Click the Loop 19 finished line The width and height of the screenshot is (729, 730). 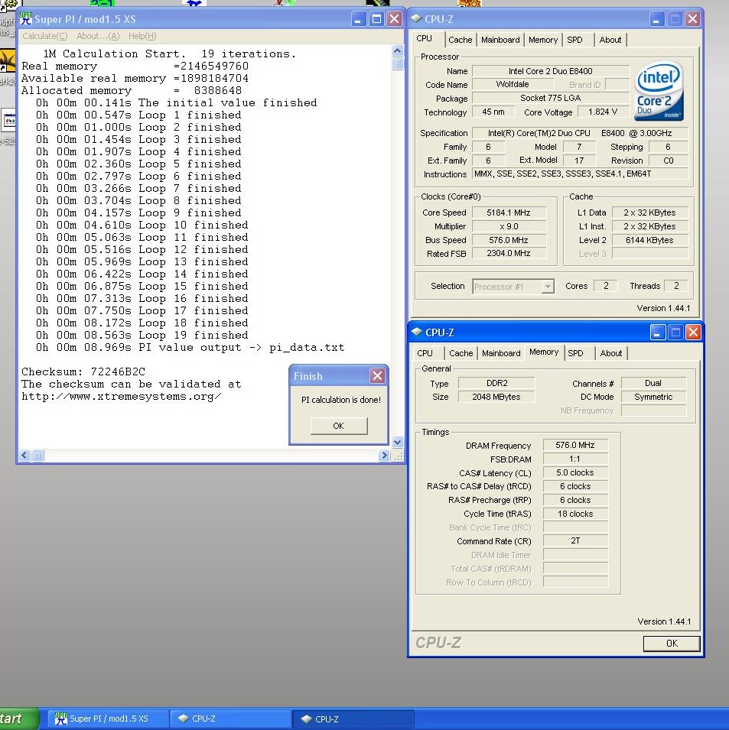[142, 336]
